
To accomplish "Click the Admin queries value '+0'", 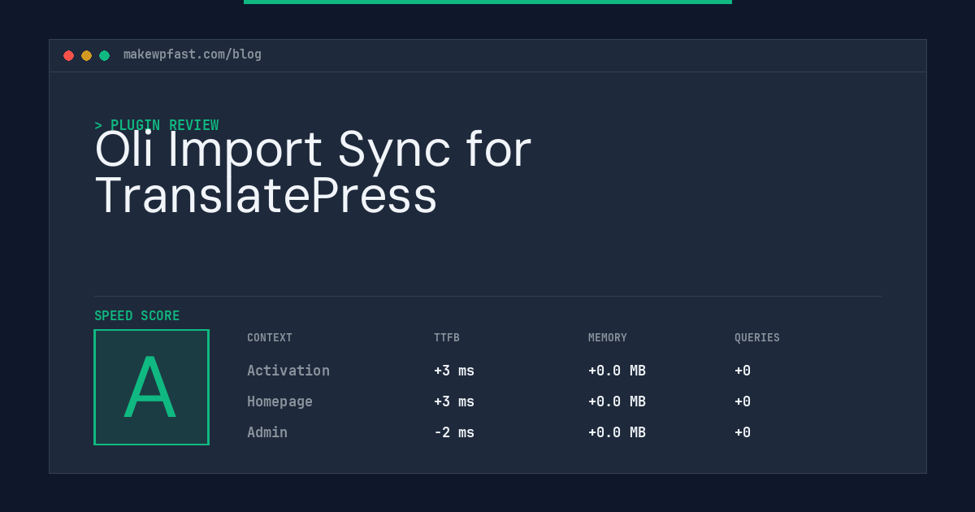I will 743,432.
